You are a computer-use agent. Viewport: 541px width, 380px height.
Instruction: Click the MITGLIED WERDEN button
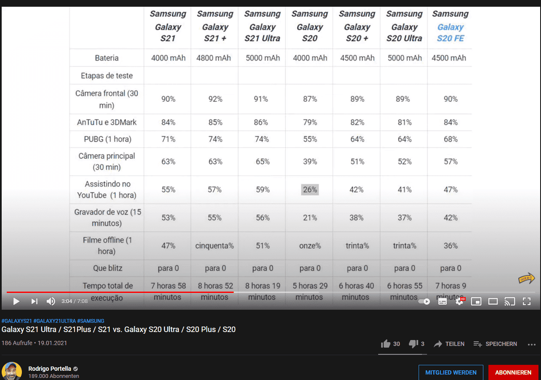[x=451, y=372]
